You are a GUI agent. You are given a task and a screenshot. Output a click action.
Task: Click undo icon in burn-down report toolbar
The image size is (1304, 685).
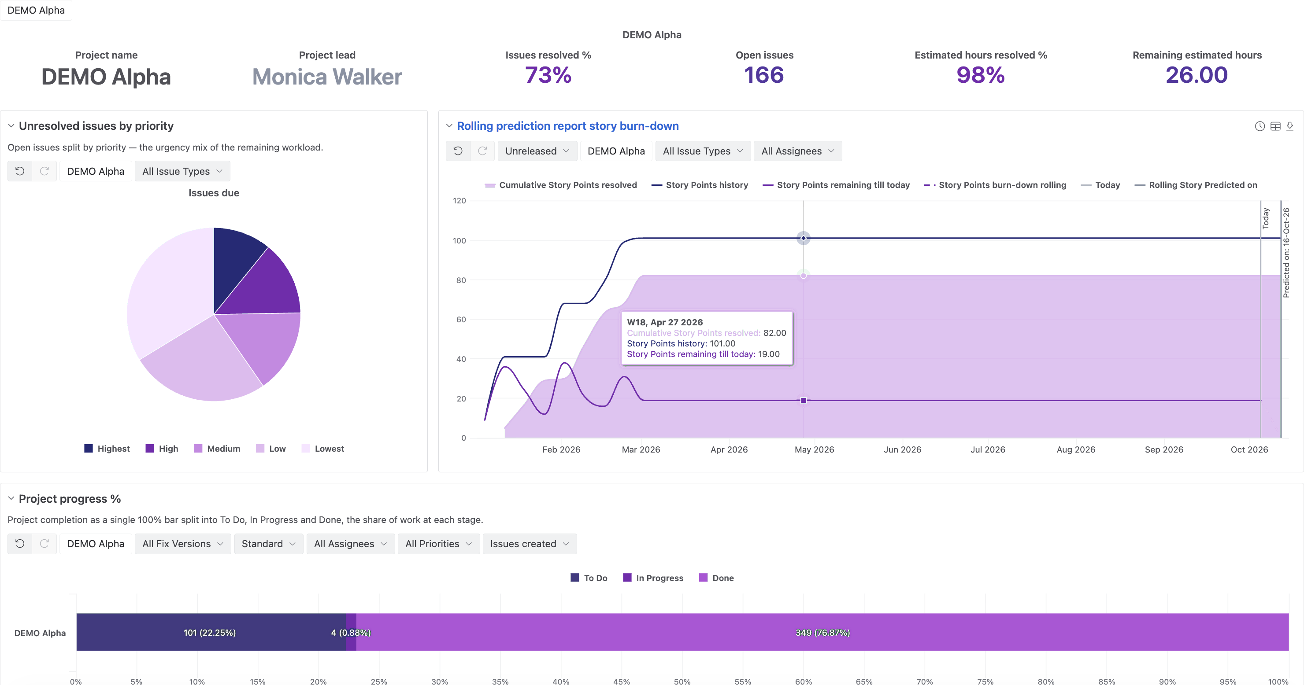tap(458, 151)
